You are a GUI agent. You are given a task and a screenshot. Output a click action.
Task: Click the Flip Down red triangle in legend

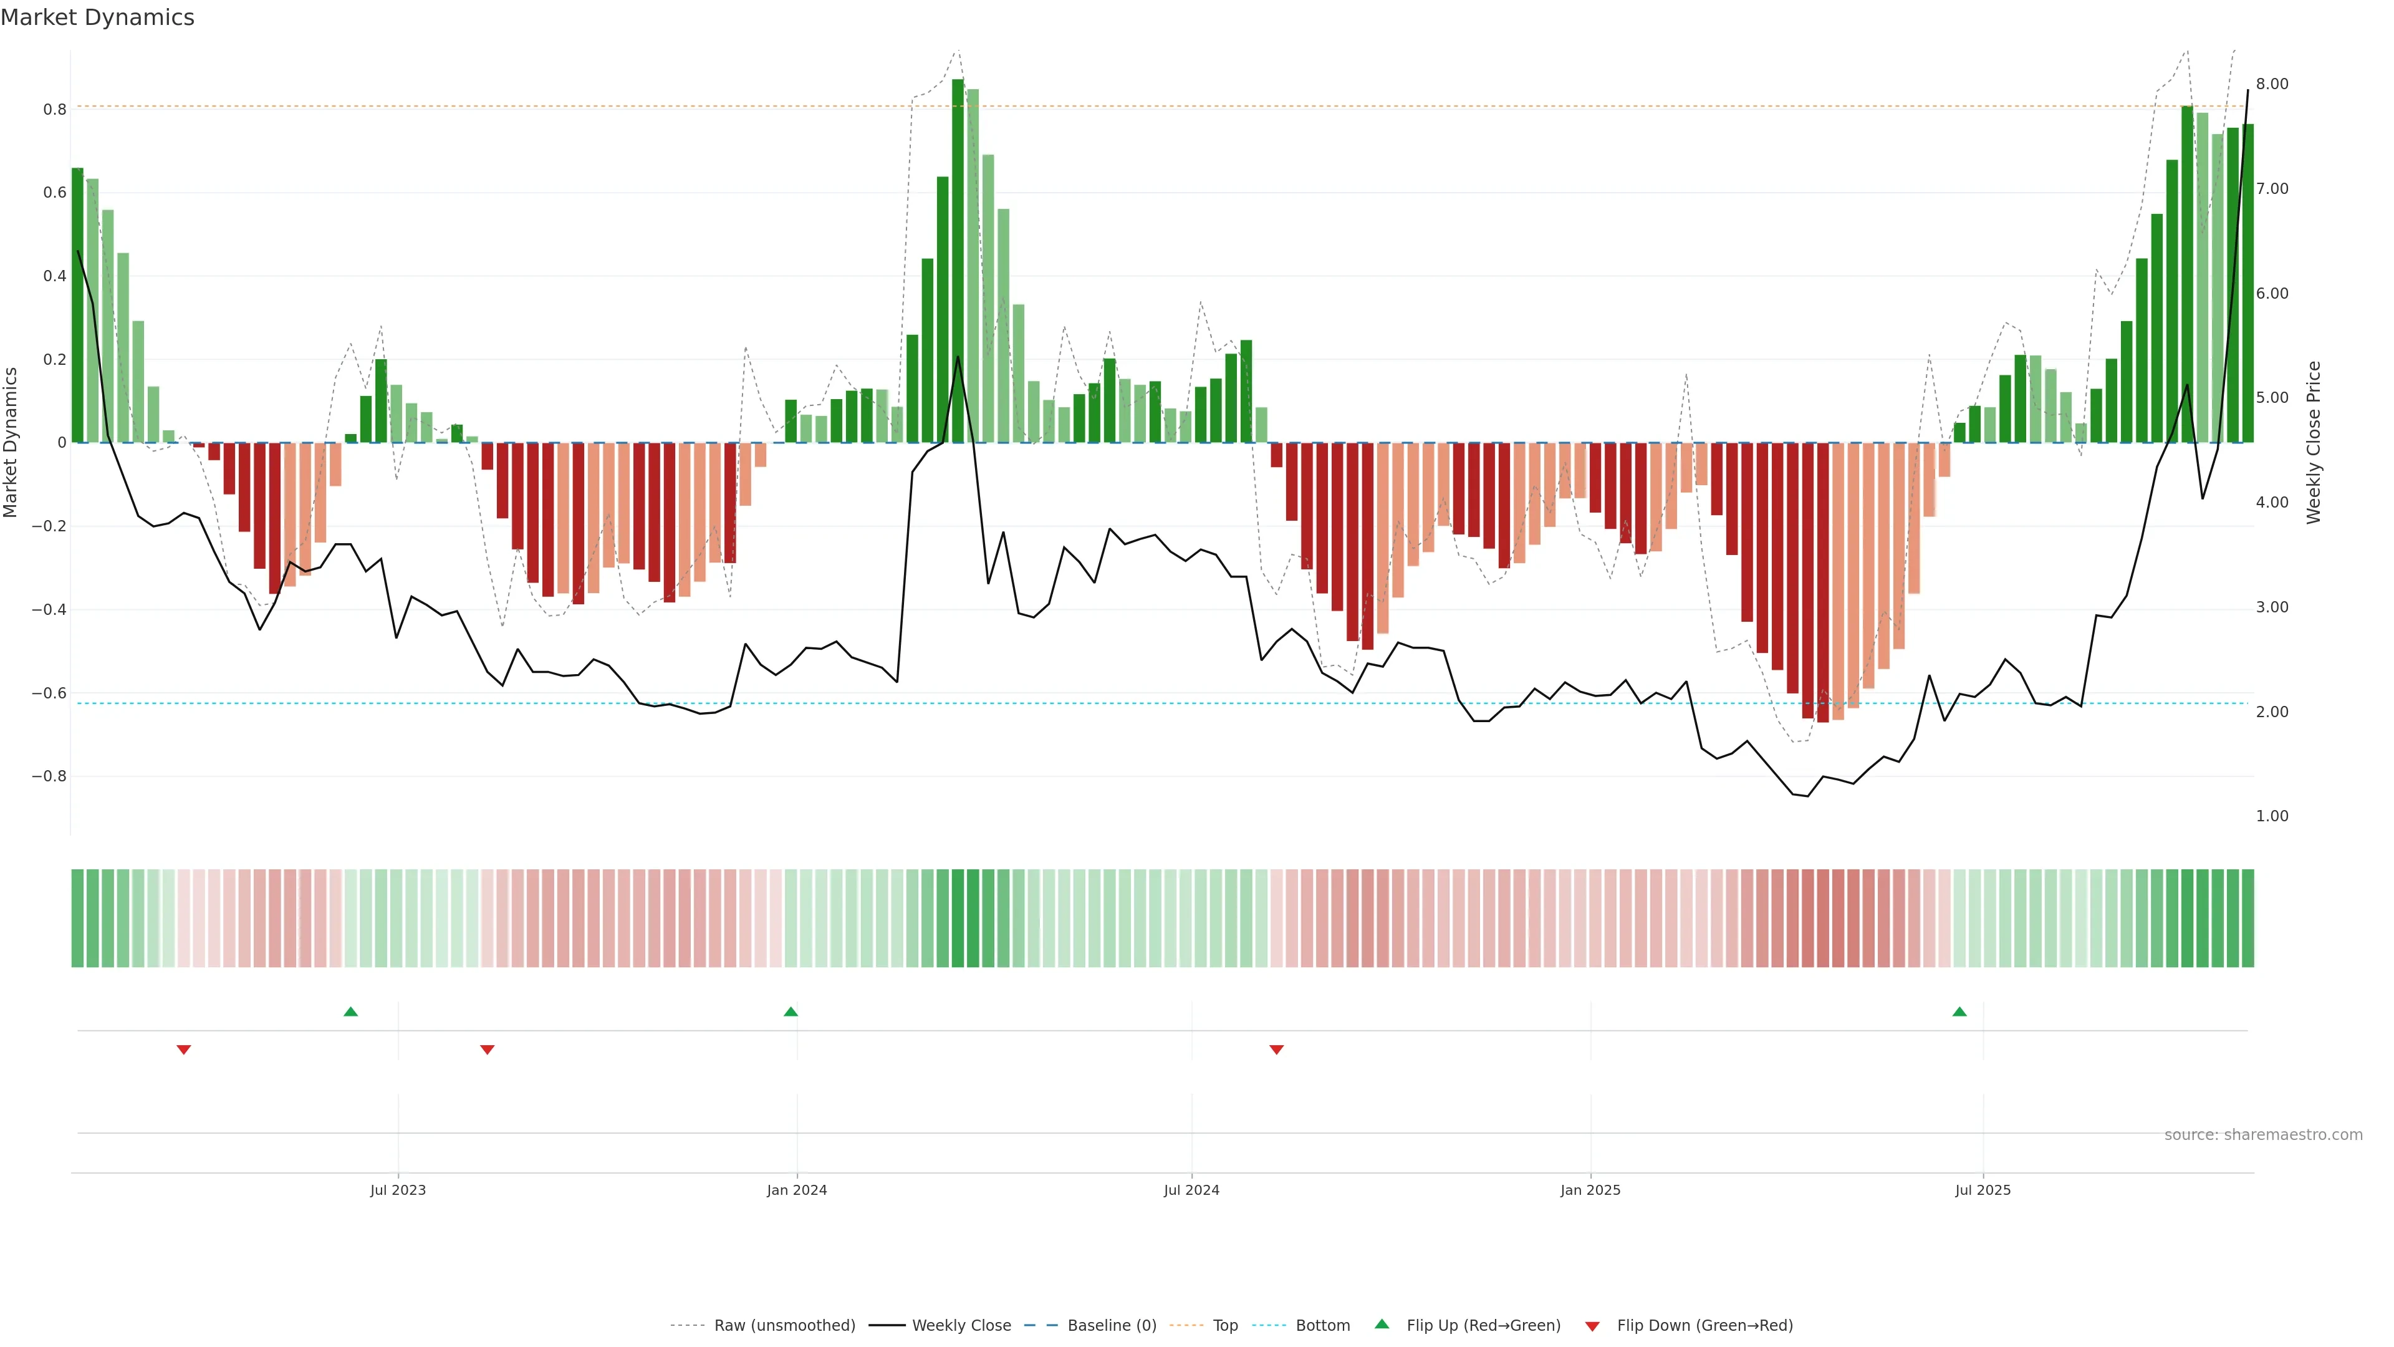pyautogui.click(x=1592, y=1326)
